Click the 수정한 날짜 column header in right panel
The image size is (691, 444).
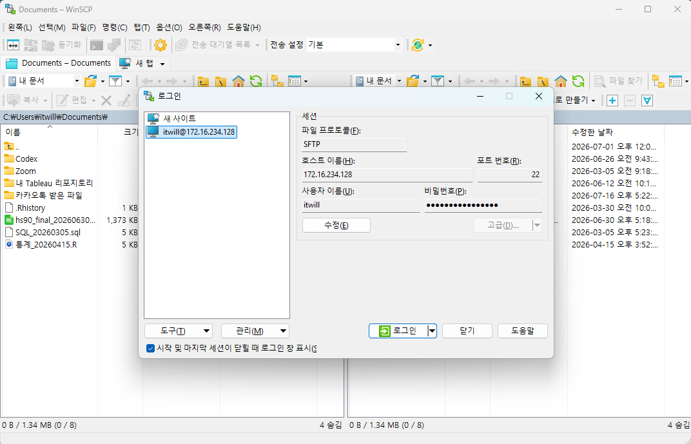point(616,131)
